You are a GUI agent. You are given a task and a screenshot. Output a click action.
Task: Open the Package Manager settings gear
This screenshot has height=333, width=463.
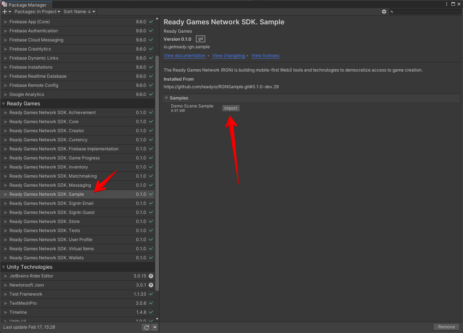point(384,12)
